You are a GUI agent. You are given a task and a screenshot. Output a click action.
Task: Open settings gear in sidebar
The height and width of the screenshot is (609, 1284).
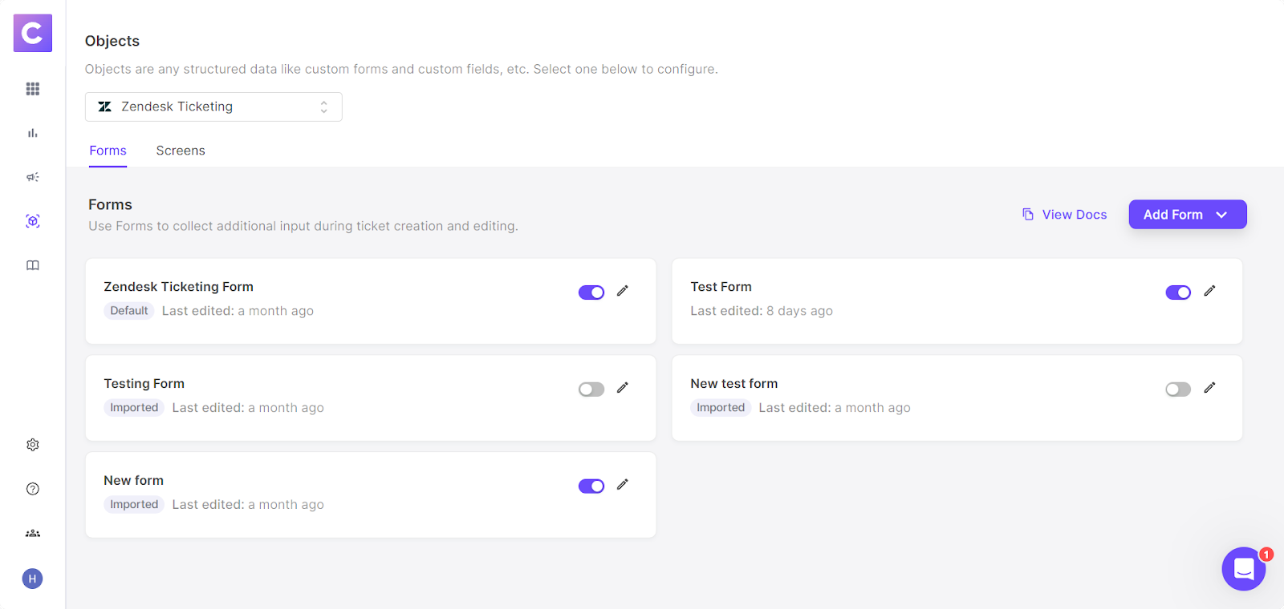coord(33,445)
